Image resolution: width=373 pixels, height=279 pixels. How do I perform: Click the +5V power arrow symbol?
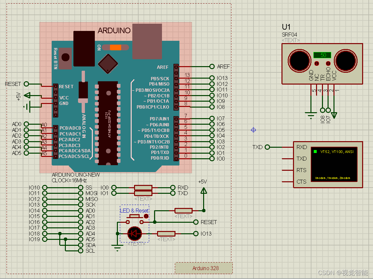click(x=203, y=190)
